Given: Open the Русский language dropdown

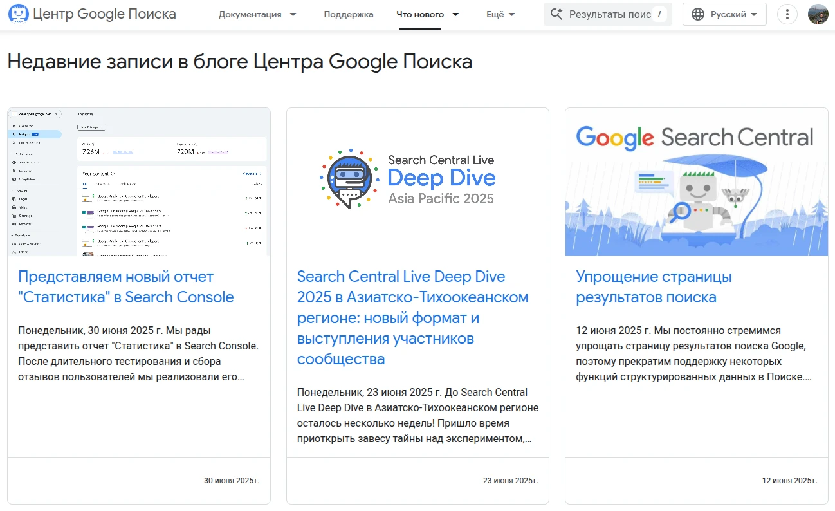Looking at the screenshot, I should 724,14.
